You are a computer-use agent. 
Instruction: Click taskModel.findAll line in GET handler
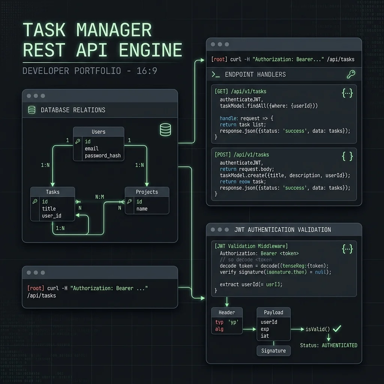pos(268,106)
